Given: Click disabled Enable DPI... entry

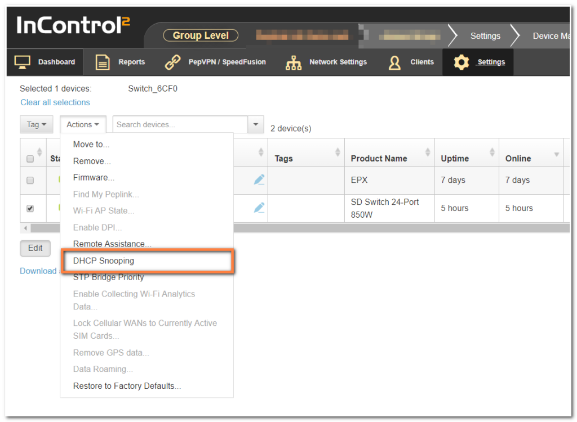Looking at the screenshot, I should point(97,227).
